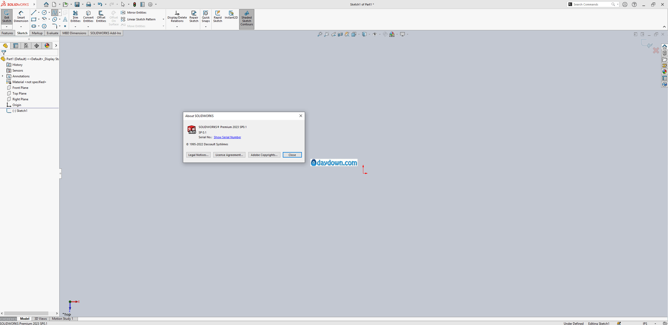Switch to the Markup tab
This screenshot has width=668, height=325.
[37, 33]
